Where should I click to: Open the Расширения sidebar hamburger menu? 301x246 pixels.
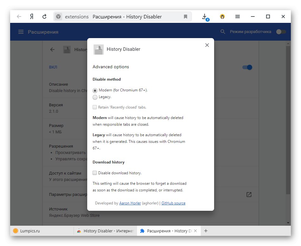(x=21, y=32)
